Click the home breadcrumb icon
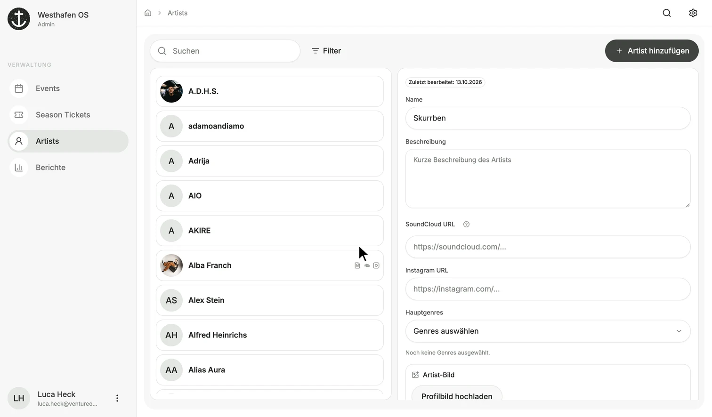The height and width of the screenshot is (417, 712). pos(148,13)
